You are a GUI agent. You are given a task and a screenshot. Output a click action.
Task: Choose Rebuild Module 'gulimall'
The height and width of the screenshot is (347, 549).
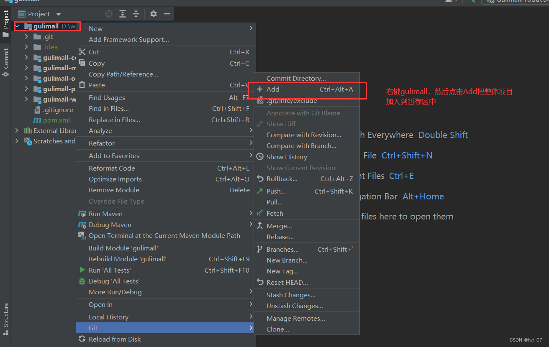(x=166, y=259)
